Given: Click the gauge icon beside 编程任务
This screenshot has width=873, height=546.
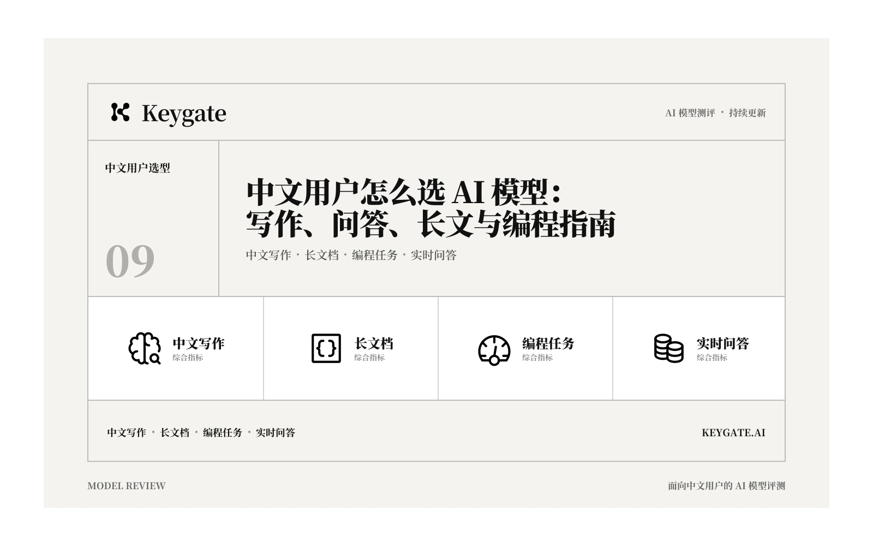Looking at the screenshot, I should click(x=494, y=349).
